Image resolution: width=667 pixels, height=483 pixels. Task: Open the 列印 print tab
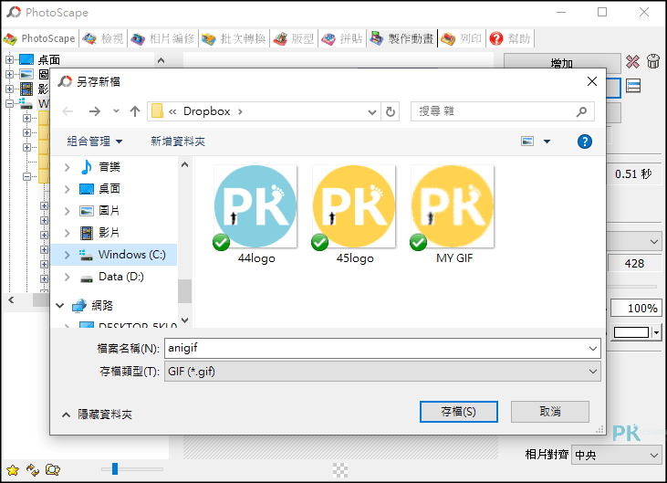click(x=462, y=38)
